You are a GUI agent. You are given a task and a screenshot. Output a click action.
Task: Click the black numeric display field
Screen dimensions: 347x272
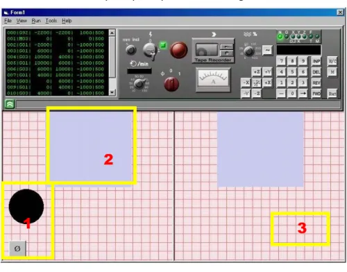(x=298, y=50)
